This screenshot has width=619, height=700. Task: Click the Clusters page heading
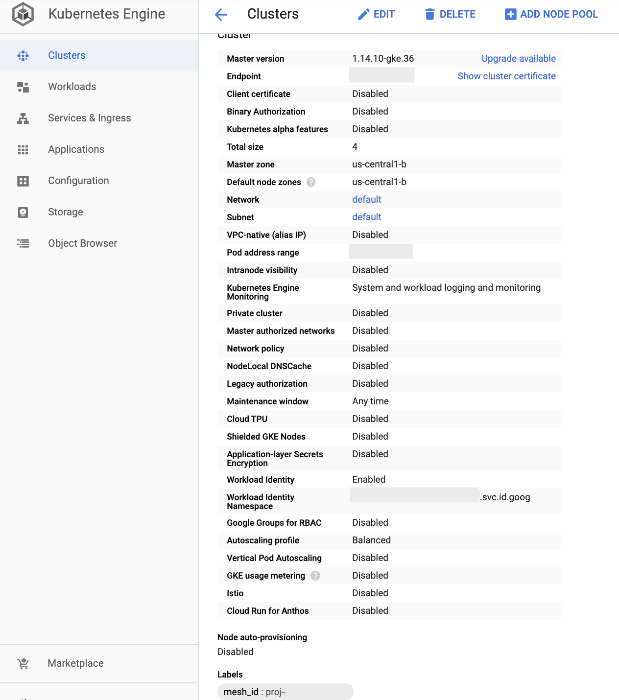(273, 14)
